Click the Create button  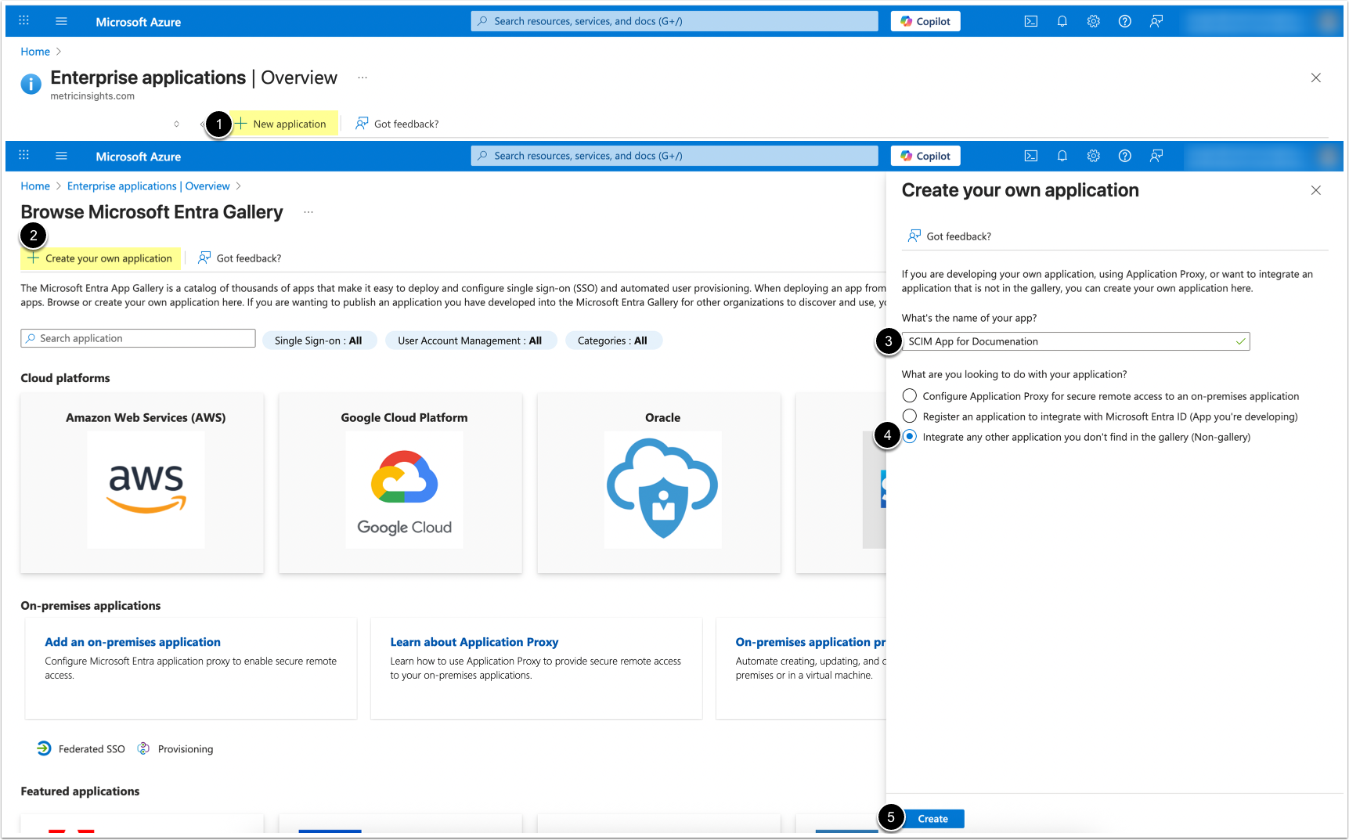932,819
